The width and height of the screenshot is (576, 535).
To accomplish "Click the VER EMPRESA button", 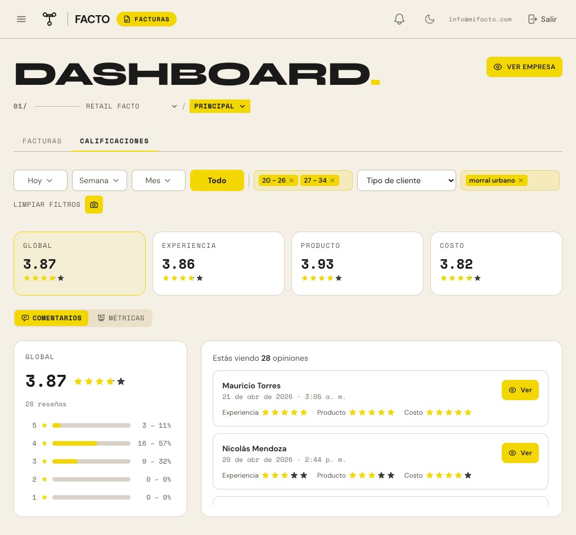I will pos(524,67).
